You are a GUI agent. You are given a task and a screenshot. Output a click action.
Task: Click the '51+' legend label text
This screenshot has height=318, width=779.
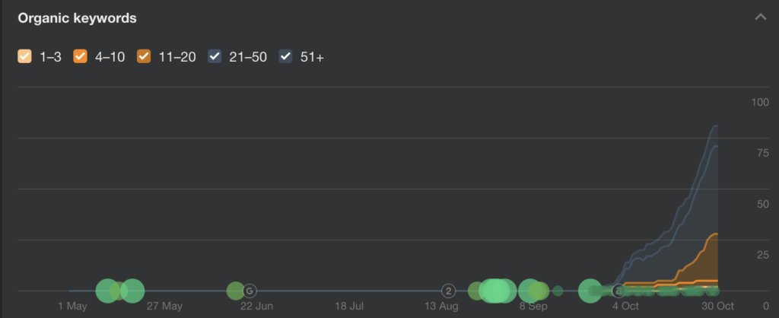point(312,57)
